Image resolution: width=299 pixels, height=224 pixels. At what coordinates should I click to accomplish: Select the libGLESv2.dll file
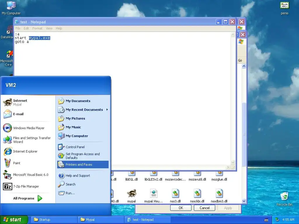coord(154,176)
